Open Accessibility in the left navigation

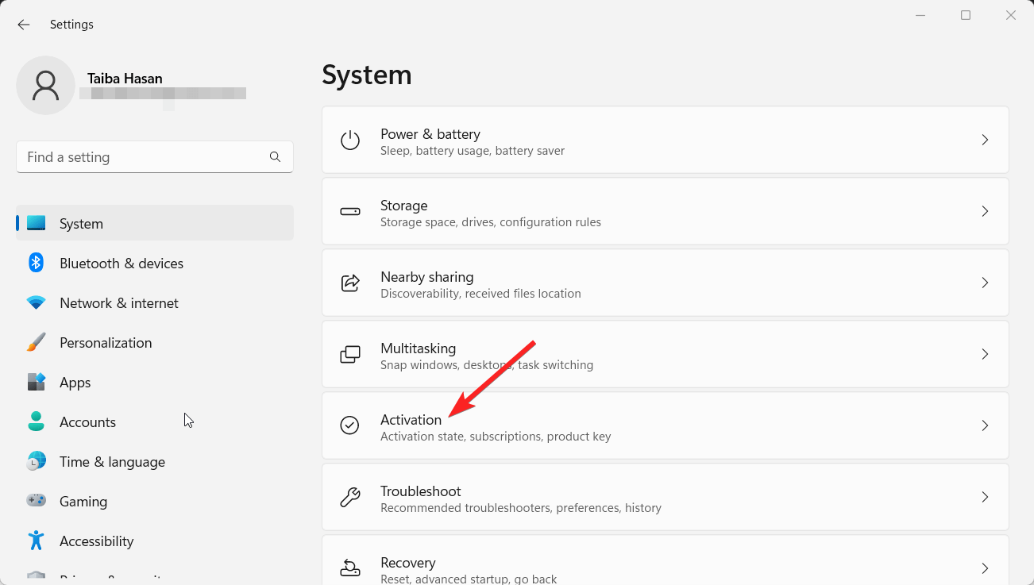96,541
